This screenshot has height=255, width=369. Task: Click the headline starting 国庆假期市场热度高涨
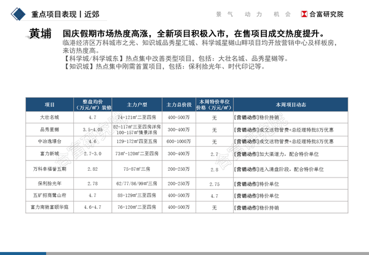(x=194, y=34)
